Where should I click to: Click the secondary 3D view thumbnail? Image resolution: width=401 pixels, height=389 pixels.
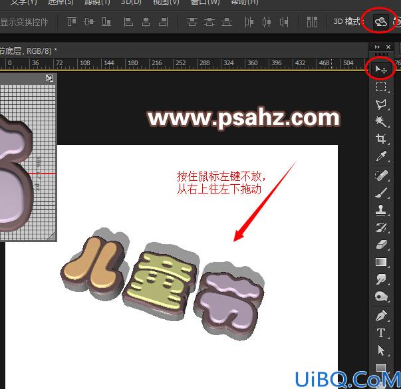pyautogui.click(x=28, y=158)
